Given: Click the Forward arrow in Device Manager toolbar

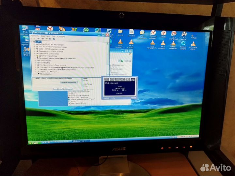Looking at the screenshot, I should point(35,38).
